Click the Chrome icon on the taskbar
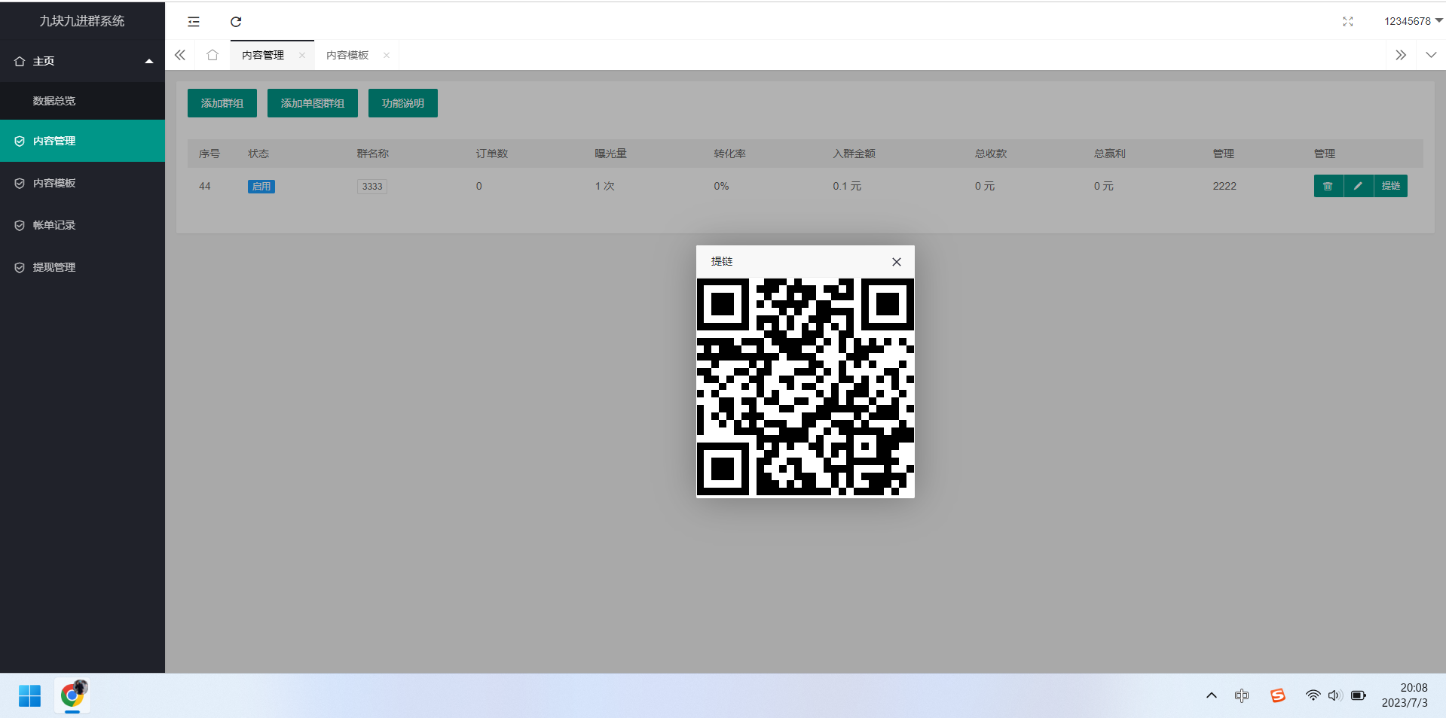Viewport: 1446px width, 718px height. (x=72, y=695)
